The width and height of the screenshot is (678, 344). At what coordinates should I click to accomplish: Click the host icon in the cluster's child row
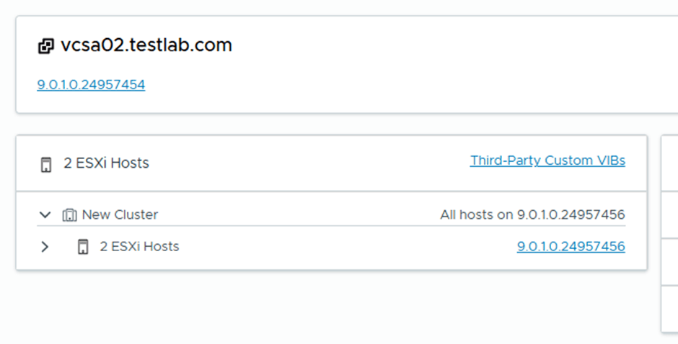point(83,247)
